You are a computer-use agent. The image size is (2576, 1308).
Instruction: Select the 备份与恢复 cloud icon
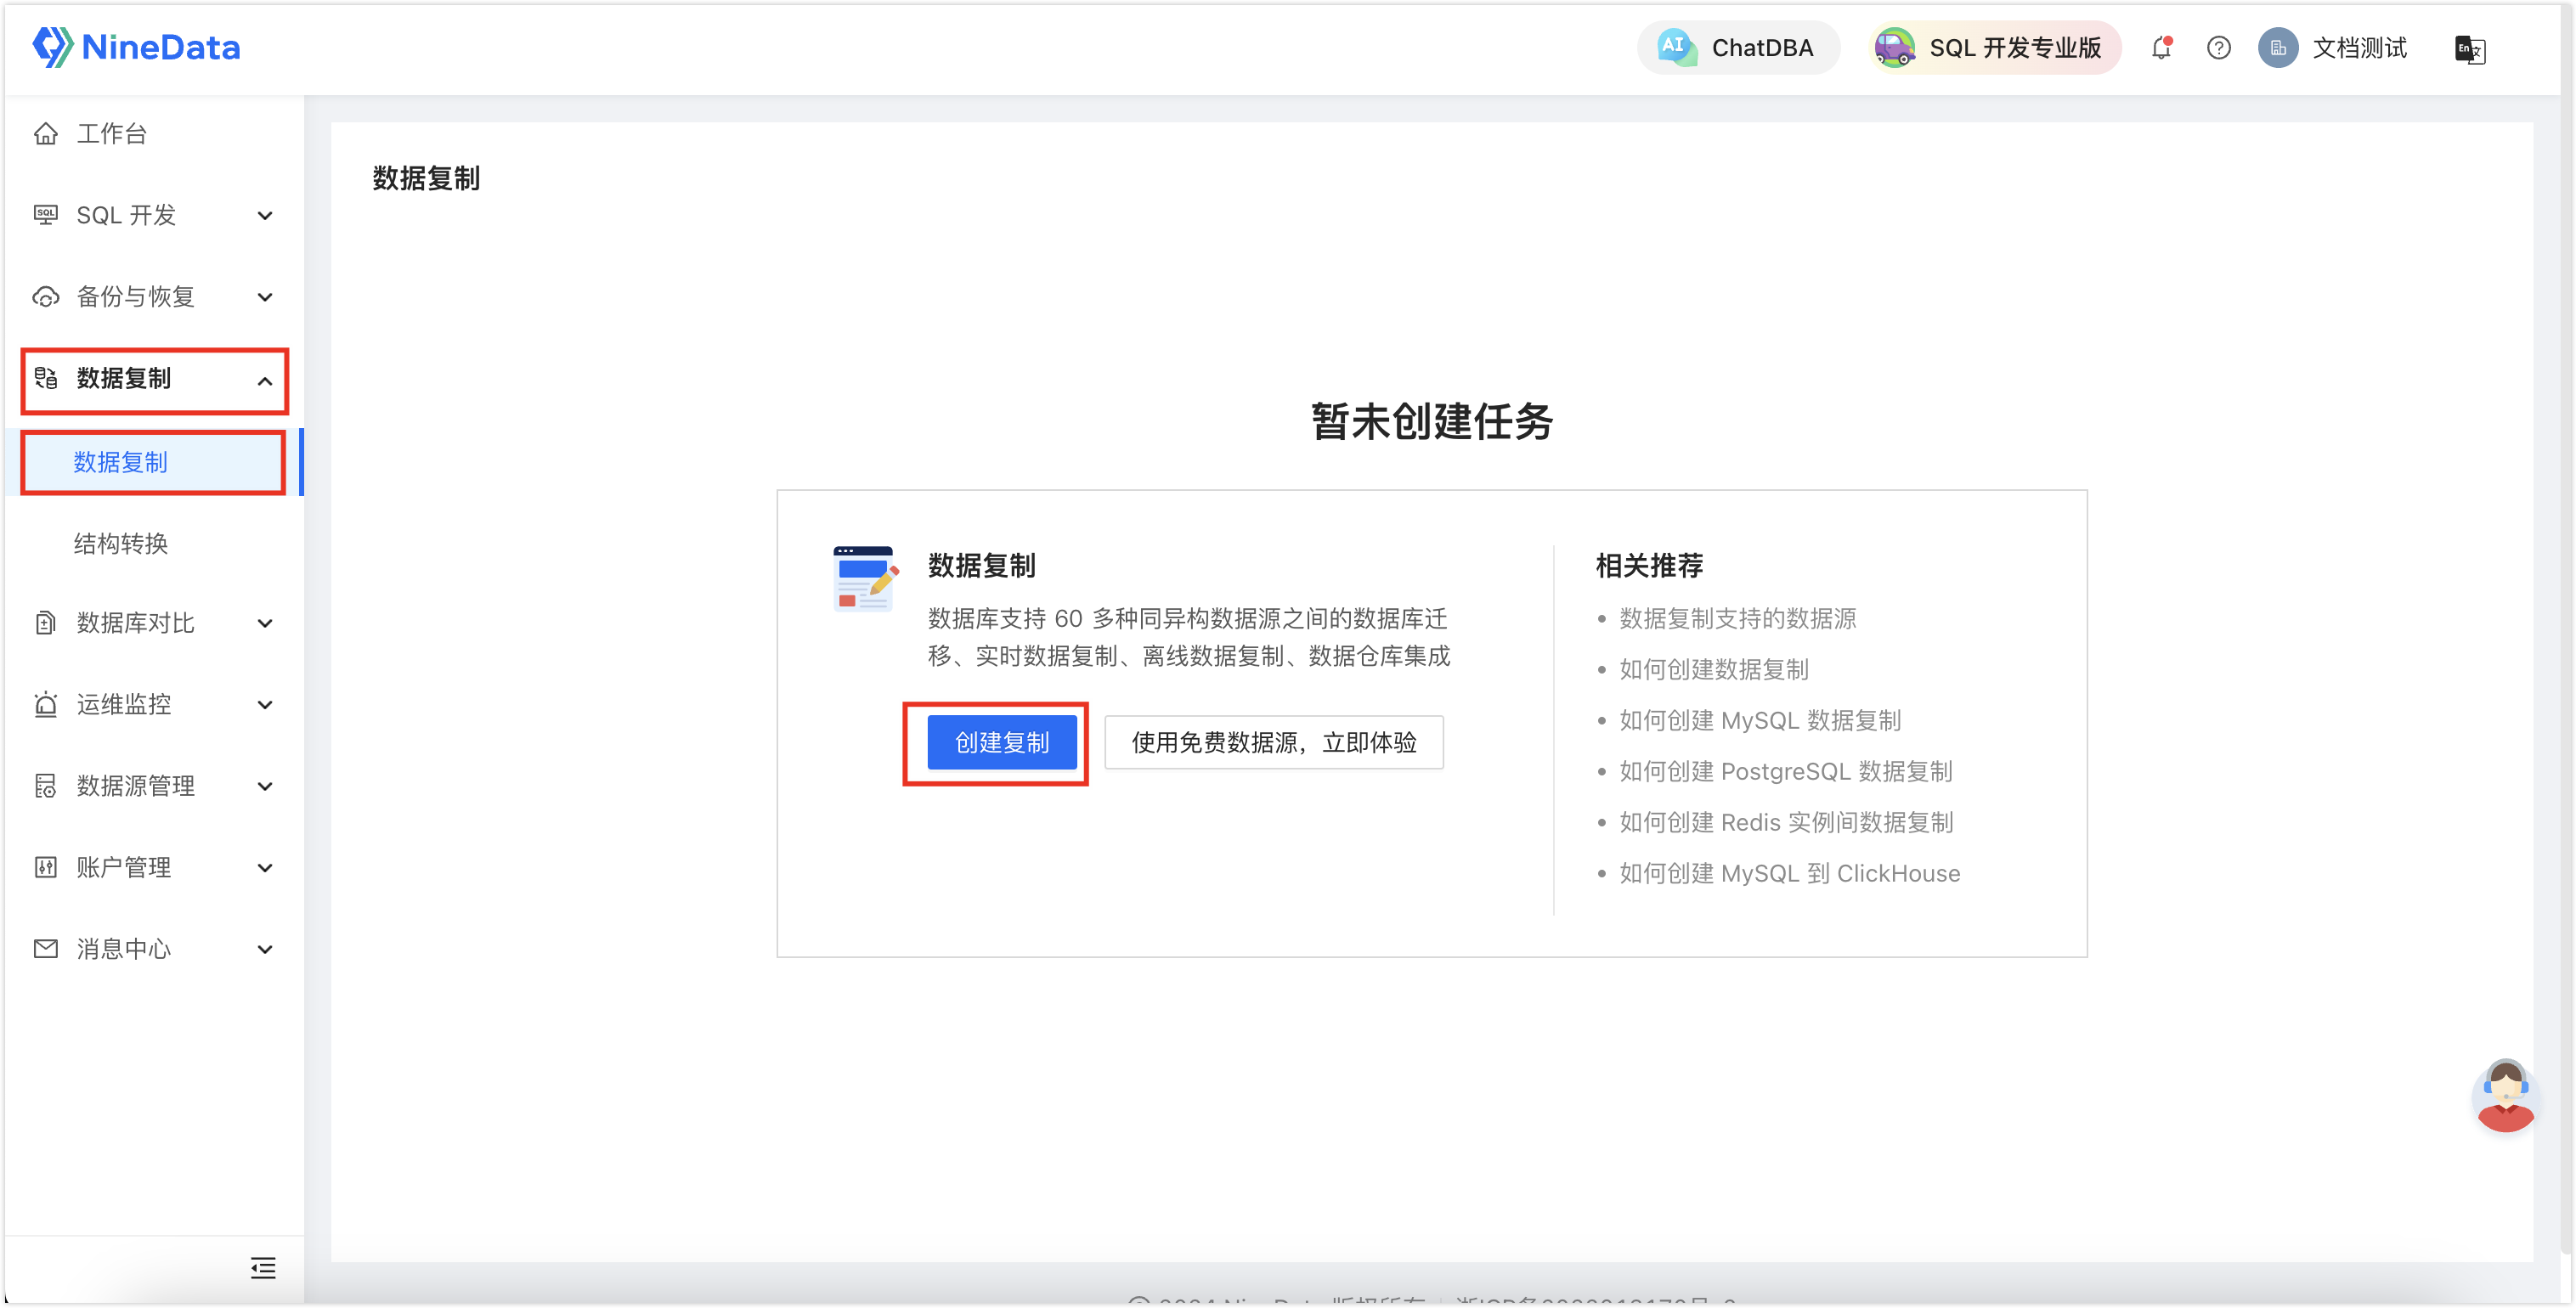46,296
